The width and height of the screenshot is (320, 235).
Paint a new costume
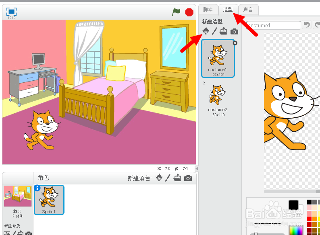point(214,31)
